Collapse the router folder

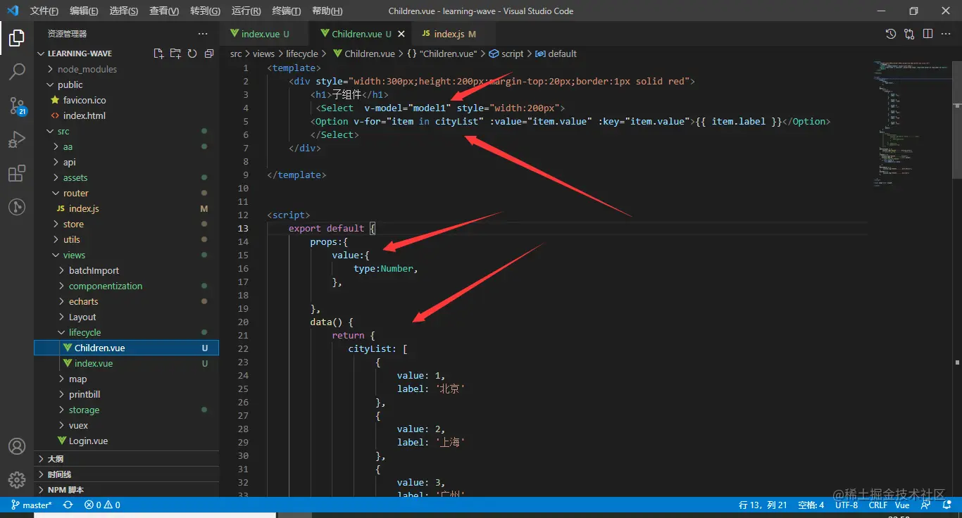click(76, 193)
